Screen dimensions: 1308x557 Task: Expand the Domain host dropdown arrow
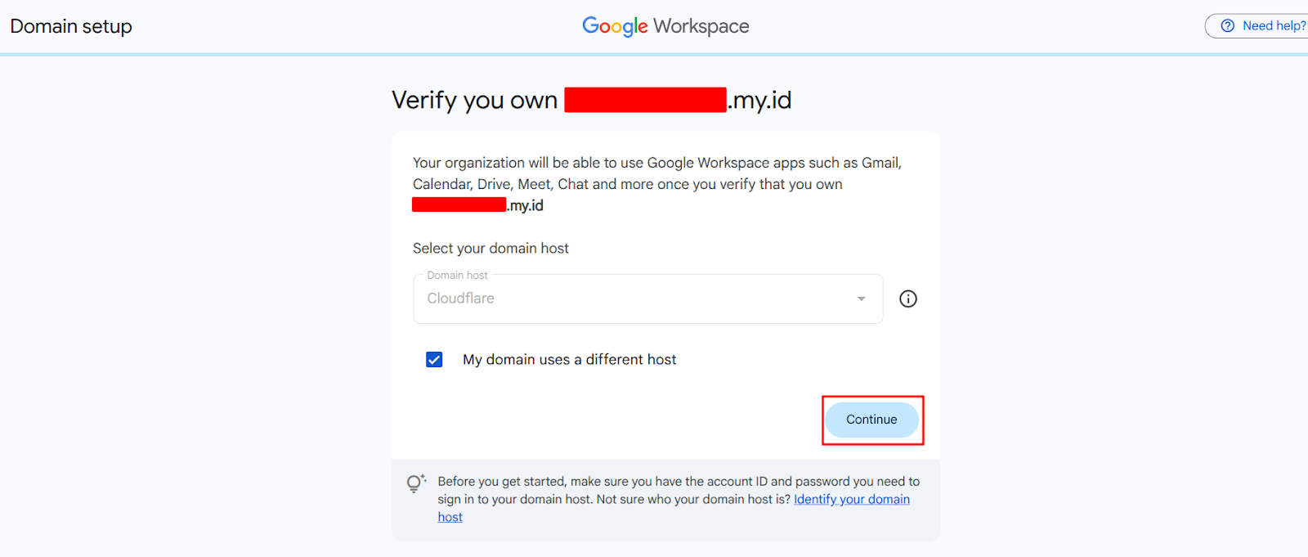click(861, 299)
